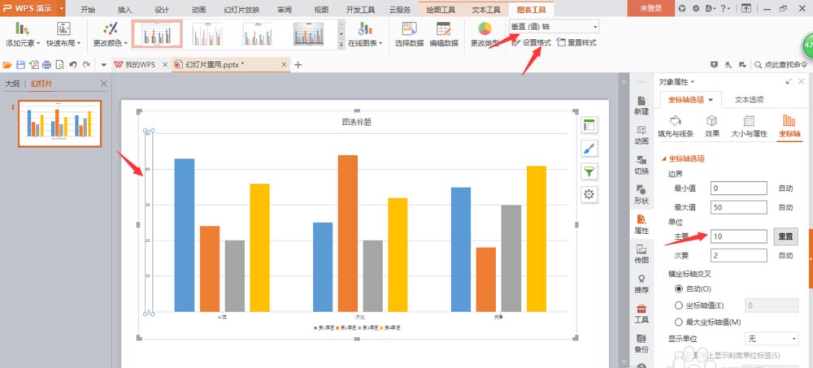Click the print icon in quick access bar
Viewport: 813px width, 368px height.
coord(46,65)
